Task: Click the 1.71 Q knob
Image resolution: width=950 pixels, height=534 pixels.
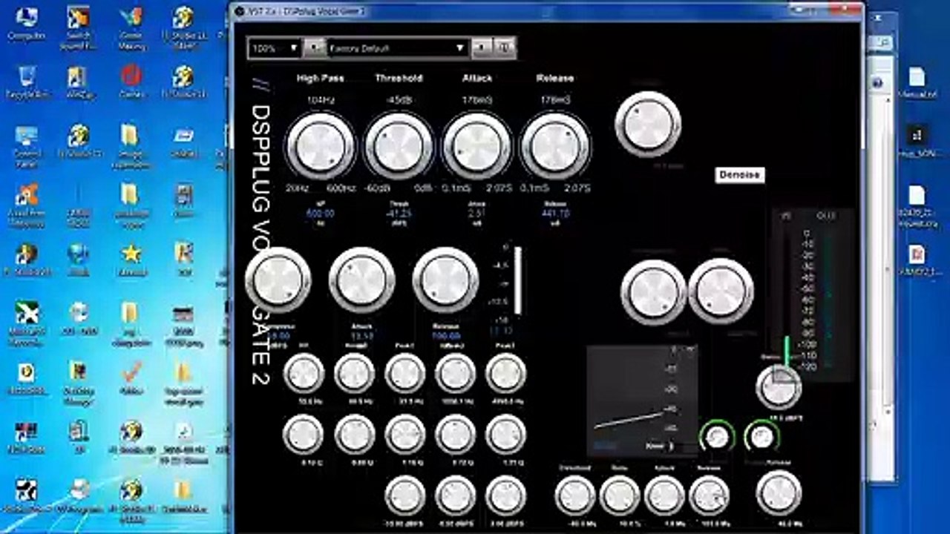Action: (x=505, y=434)
